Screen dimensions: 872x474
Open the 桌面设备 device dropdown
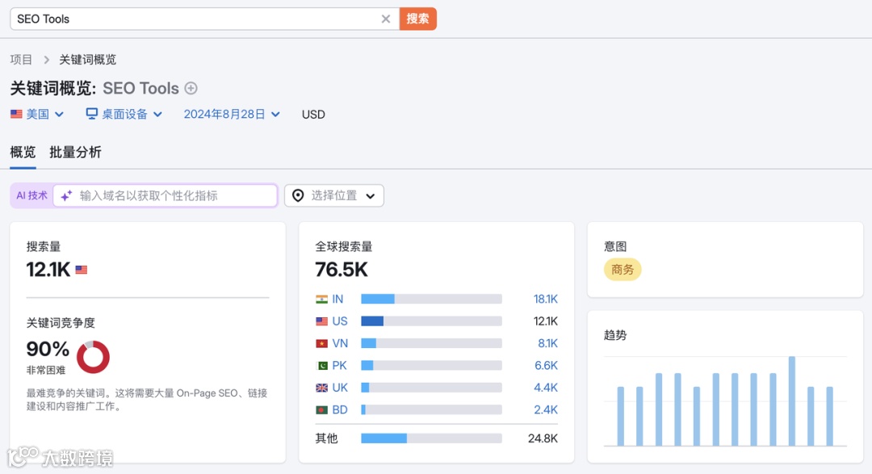coord(124,114)
